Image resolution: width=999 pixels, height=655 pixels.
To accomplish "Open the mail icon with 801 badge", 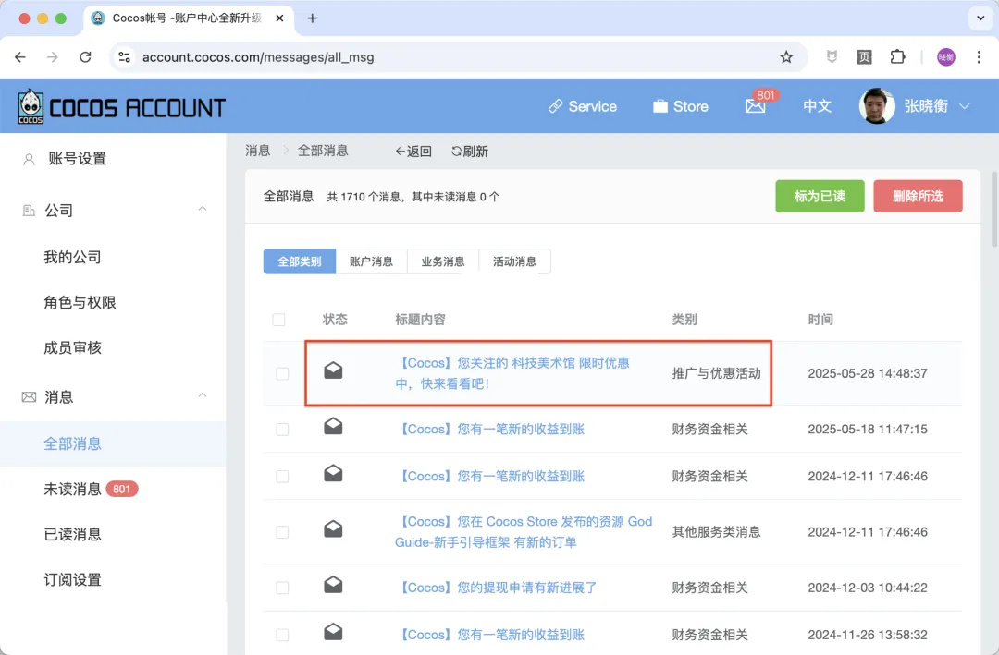I will pos(756,106).
